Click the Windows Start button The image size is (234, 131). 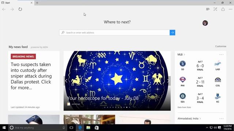click(4, 128)
